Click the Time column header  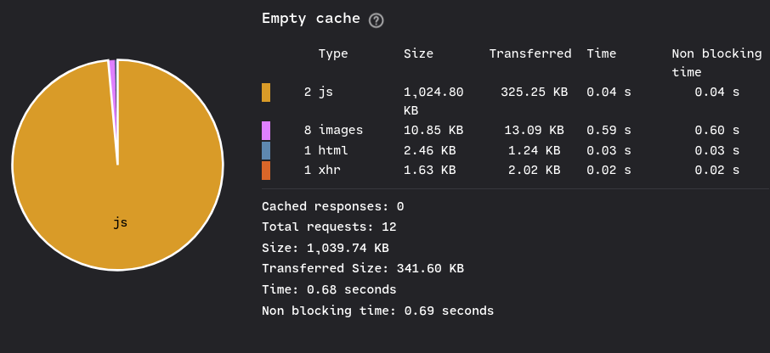[601, 53]
